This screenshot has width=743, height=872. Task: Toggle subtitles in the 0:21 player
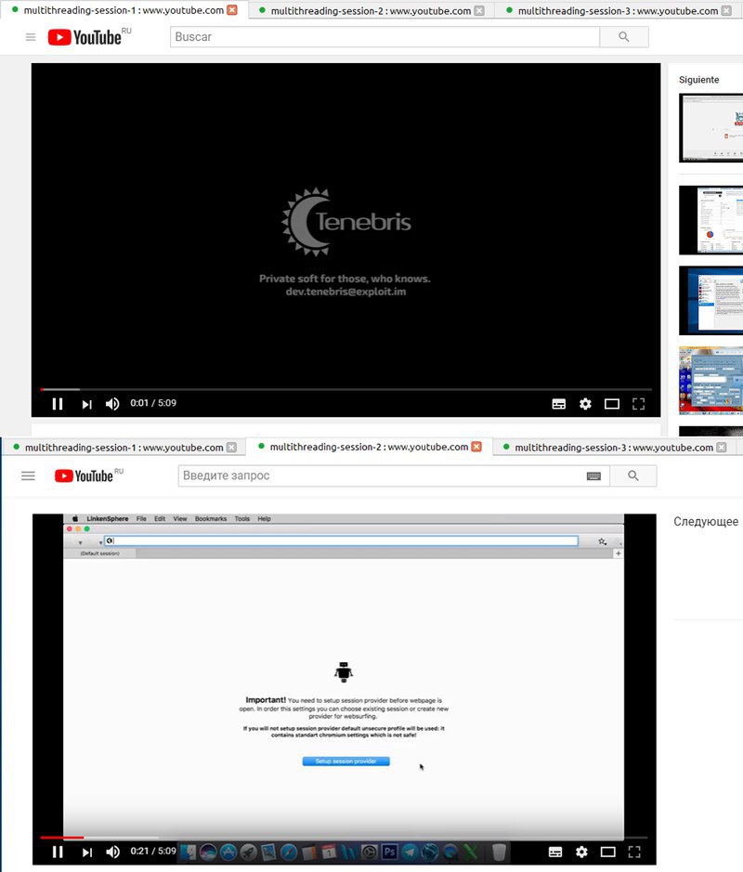(x=555, y=852)
